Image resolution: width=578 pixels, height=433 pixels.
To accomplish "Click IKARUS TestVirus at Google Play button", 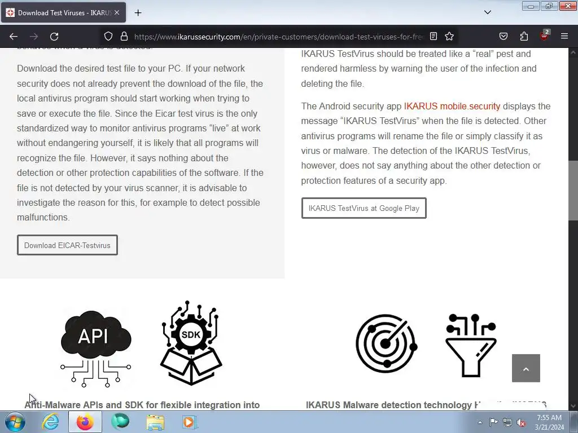I will point(364,208).
